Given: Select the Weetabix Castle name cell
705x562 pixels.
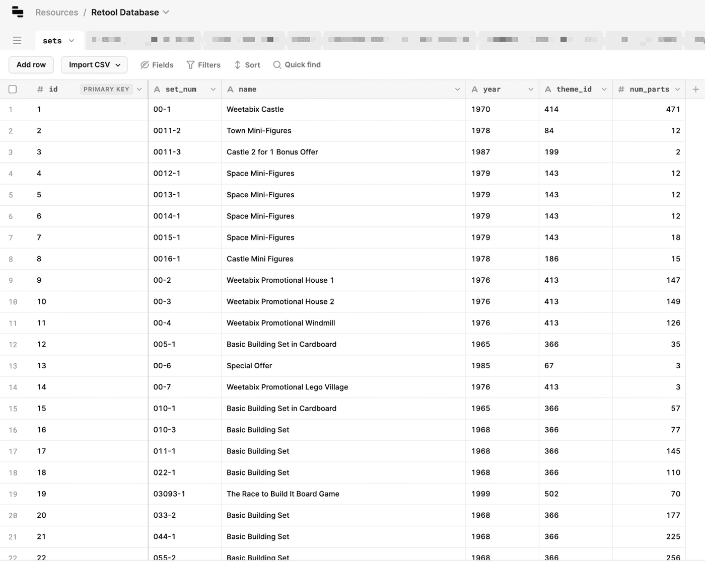Looking at the screenshot, I should click(x=255, y=109).
